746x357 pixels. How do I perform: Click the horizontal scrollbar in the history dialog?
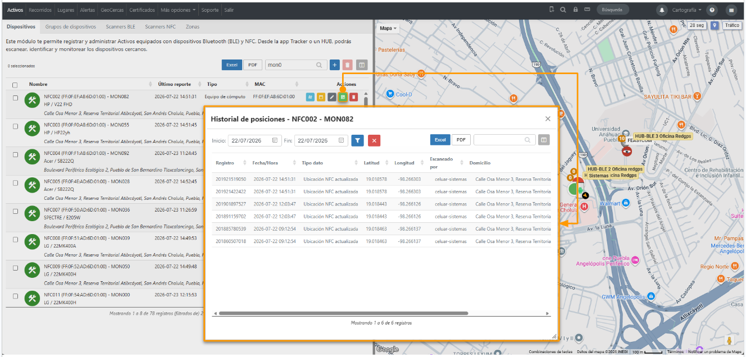pos(343,313)
